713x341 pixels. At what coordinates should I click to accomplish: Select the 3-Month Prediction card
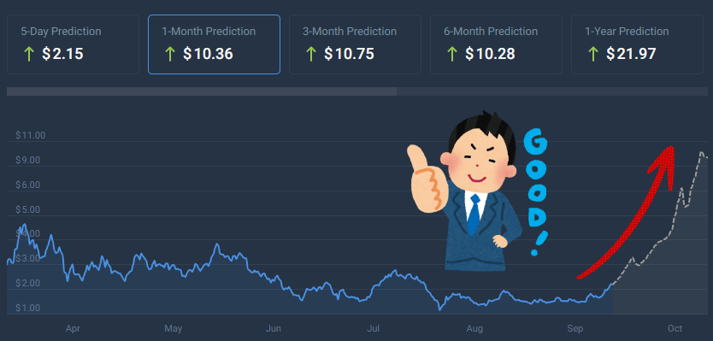[x=355, y=44]
